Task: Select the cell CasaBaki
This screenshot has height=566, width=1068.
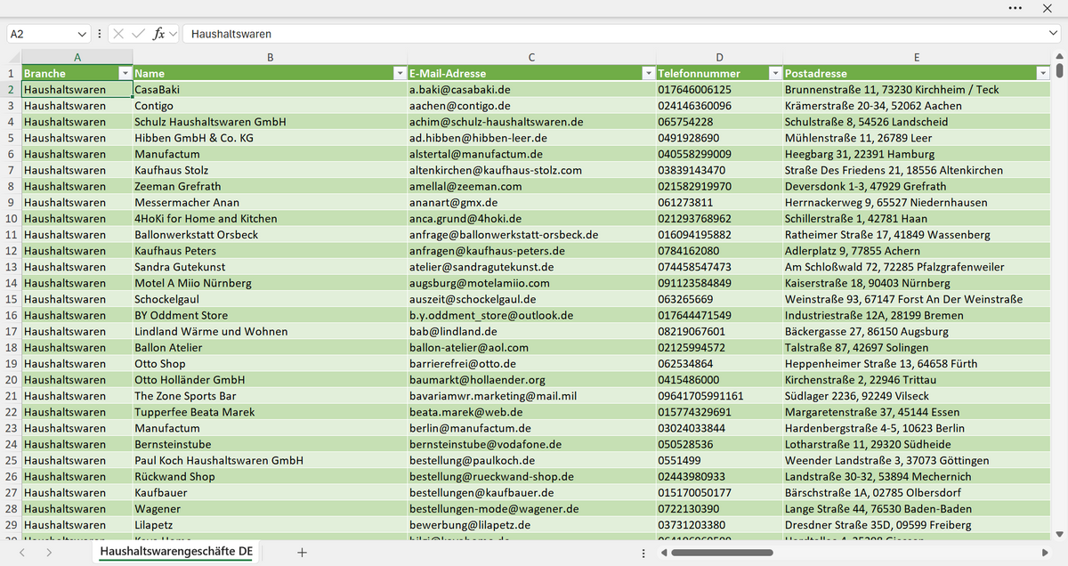Action: (x=270, y=90)
